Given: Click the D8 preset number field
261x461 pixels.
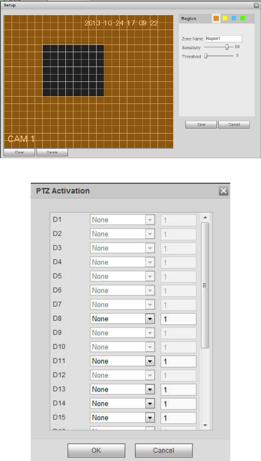Looking at the screenshot, I should (x=179, y=319).
